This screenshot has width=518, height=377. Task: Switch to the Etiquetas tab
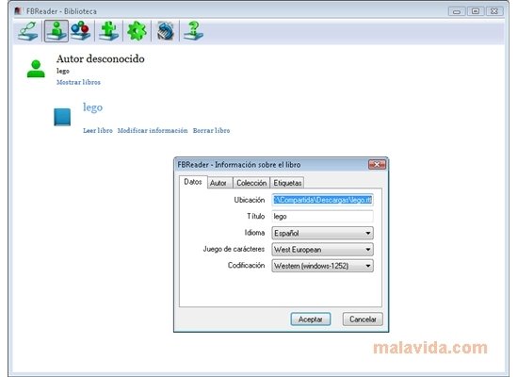pos(287,183)
